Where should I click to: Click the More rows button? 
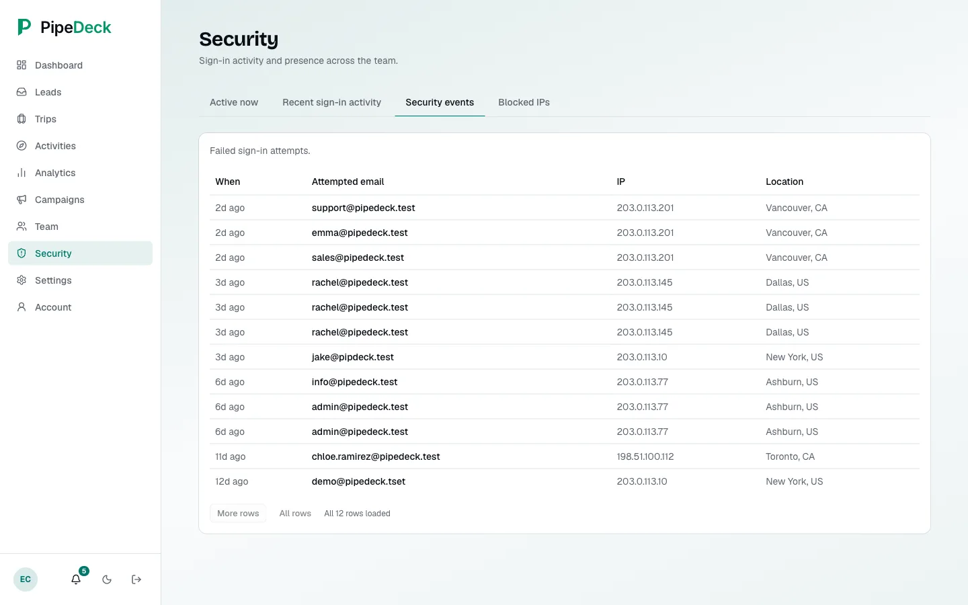[238, 513]
